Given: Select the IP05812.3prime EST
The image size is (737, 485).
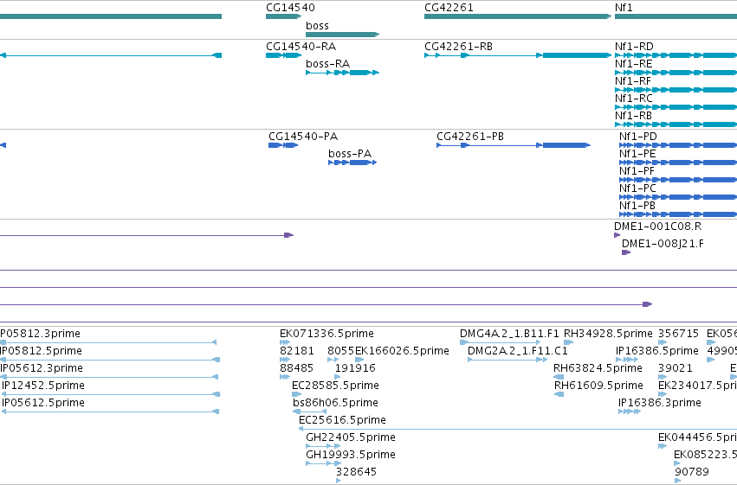Looking at the screenshot, I should 108,342.
